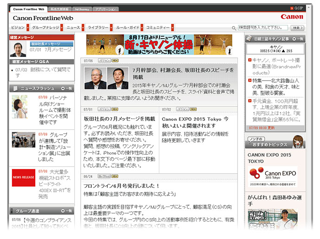Open フロントライン6月号発行しました headline
The width and height of the screenshot is (320, 239).
click(x=122, y=186)
